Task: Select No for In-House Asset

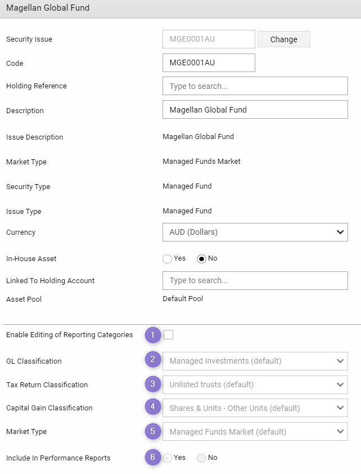Action: coord(202,259)
